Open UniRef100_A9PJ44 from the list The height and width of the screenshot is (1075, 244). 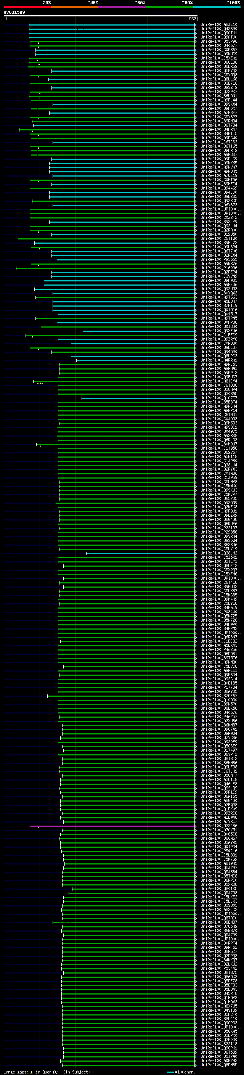[x=219, y=100]
